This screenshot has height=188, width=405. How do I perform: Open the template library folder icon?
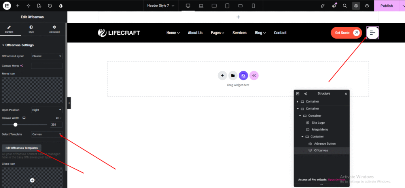[233, 75]
